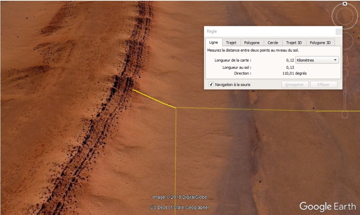
Task: Click the Effacer button
Action: [x=324, y=85]
